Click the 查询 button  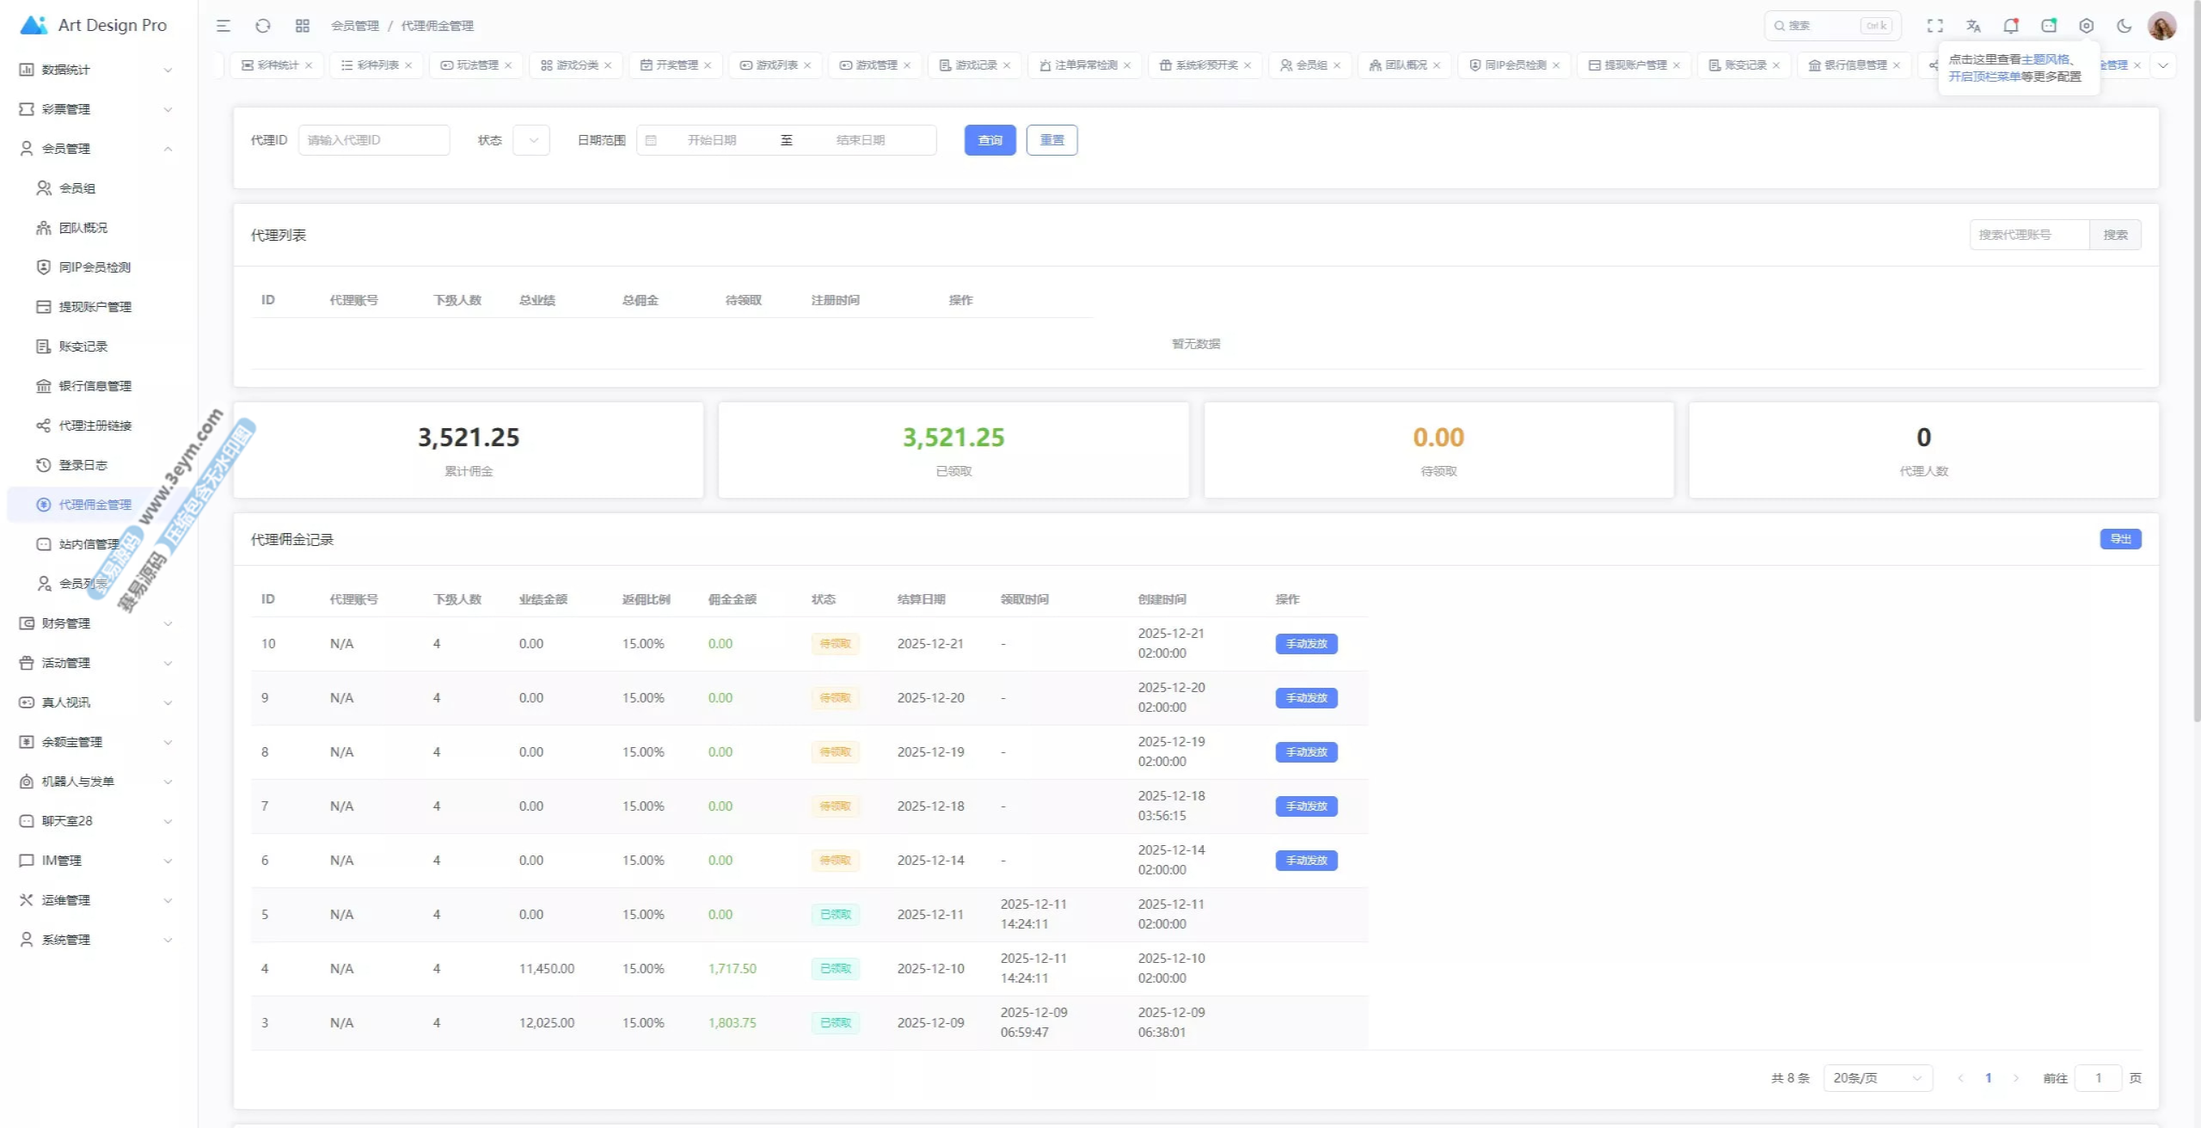(990, 140)
